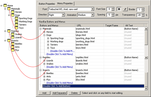Screen dimensions: 151x97
Task: Click the Insects folder icon in left tree
Action: pyautogui.click(x=9, y=41)
